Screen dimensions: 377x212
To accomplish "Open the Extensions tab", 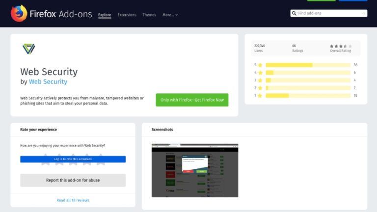I will point(127,15).
